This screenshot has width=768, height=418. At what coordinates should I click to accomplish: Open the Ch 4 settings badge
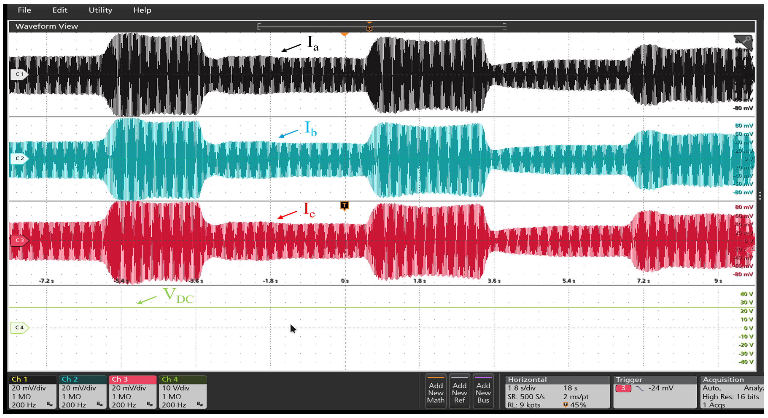[x=183, y=392]
